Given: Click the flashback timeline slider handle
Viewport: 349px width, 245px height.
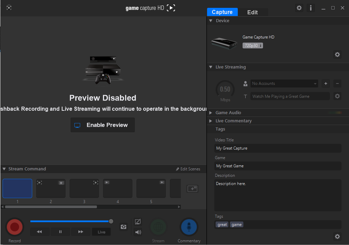Looking at the screenshot, I should 111,221.
